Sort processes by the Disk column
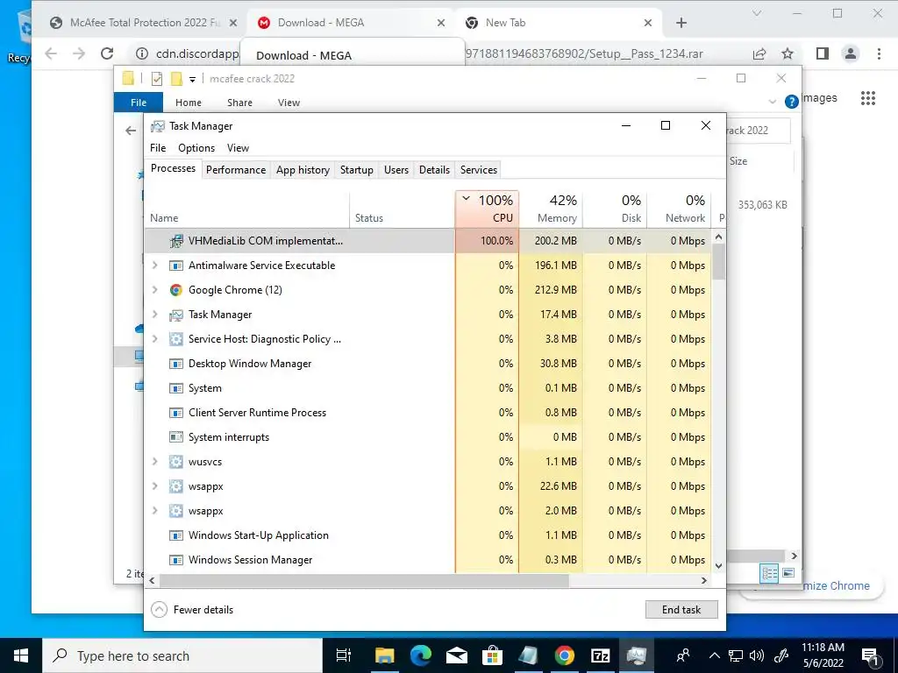 [x=615, y=209]
